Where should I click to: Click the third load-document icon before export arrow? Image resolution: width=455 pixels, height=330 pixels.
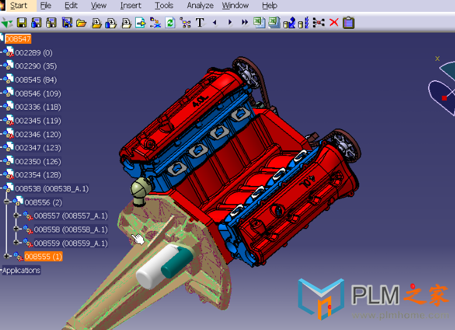pos(126,23)
